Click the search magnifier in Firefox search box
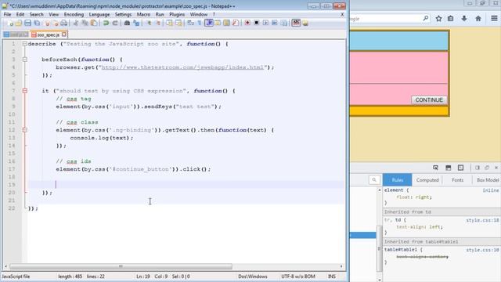The width and height of the screenshot is (501, 282). tap(426, 19)
